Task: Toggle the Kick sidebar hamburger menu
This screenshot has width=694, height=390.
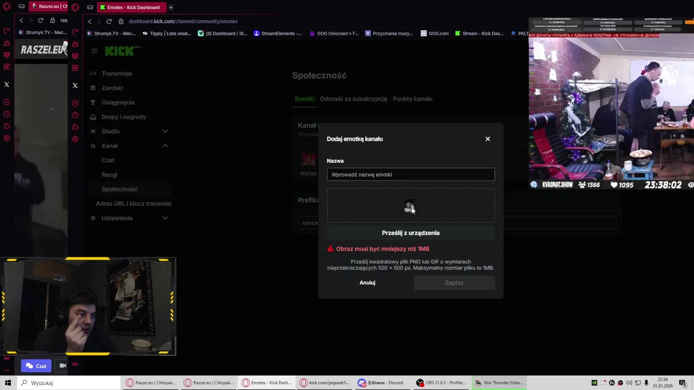Action: pos(94,51)
